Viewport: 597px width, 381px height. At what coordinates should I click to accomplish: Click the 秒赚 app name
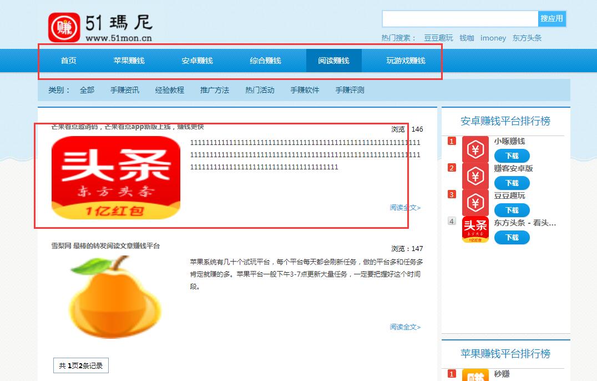[502, 374]
